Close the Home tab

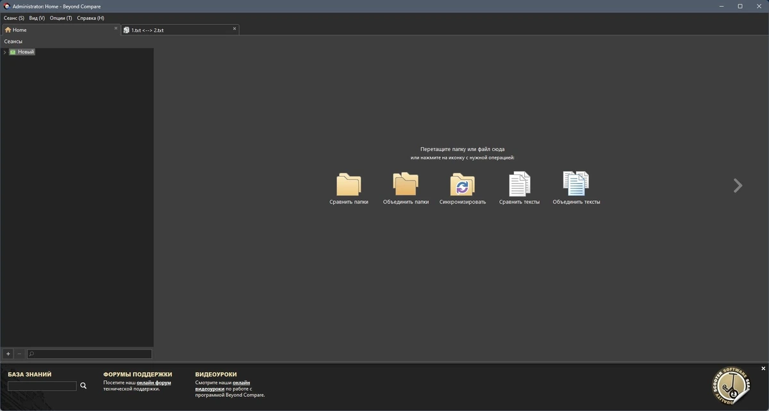coord(116,28)
